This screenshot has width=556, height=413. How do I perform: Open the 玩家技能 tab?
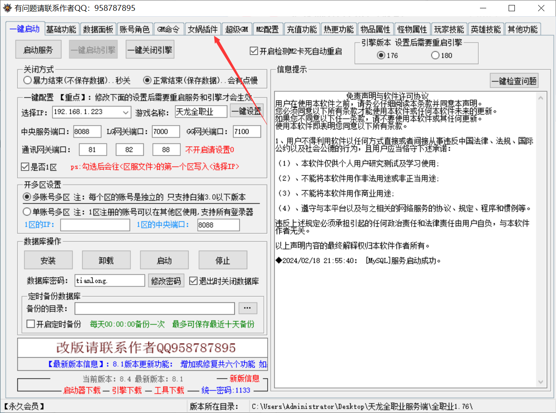tap(449, 29)
